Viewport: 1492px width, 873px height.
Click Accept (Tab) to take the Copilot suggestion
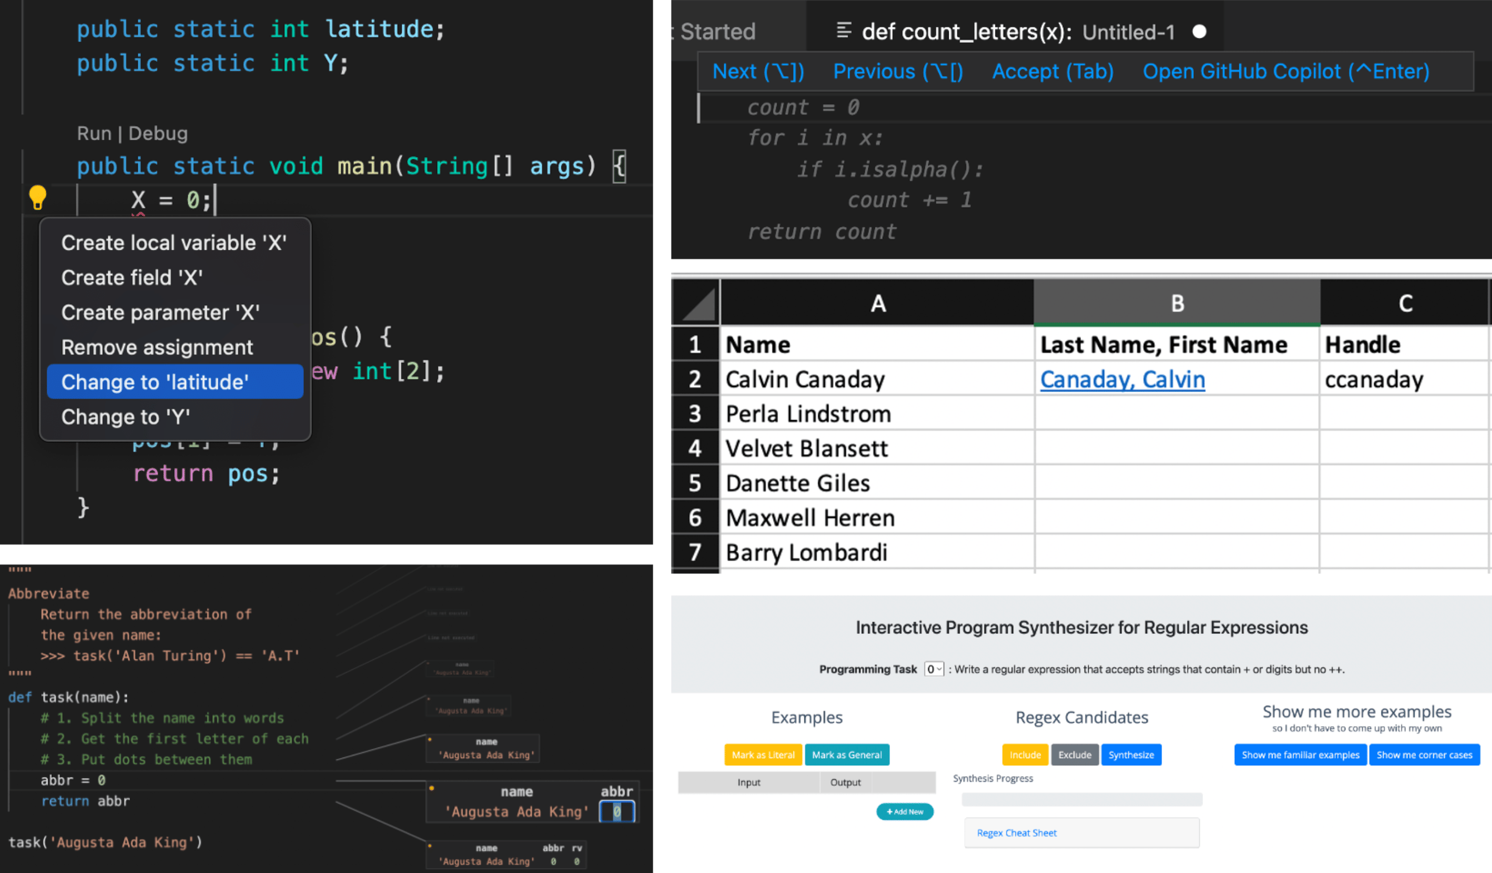coord(1053,71)
